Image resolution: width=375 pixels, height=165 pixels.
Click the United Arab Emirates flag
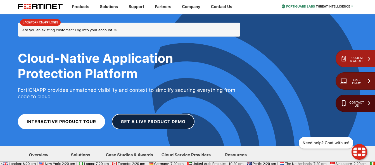[189, 164]
